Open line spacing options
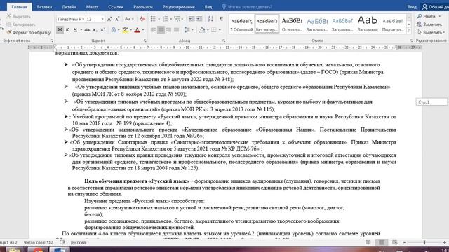Viewport: 449px width, 252px height. [187, 29]
